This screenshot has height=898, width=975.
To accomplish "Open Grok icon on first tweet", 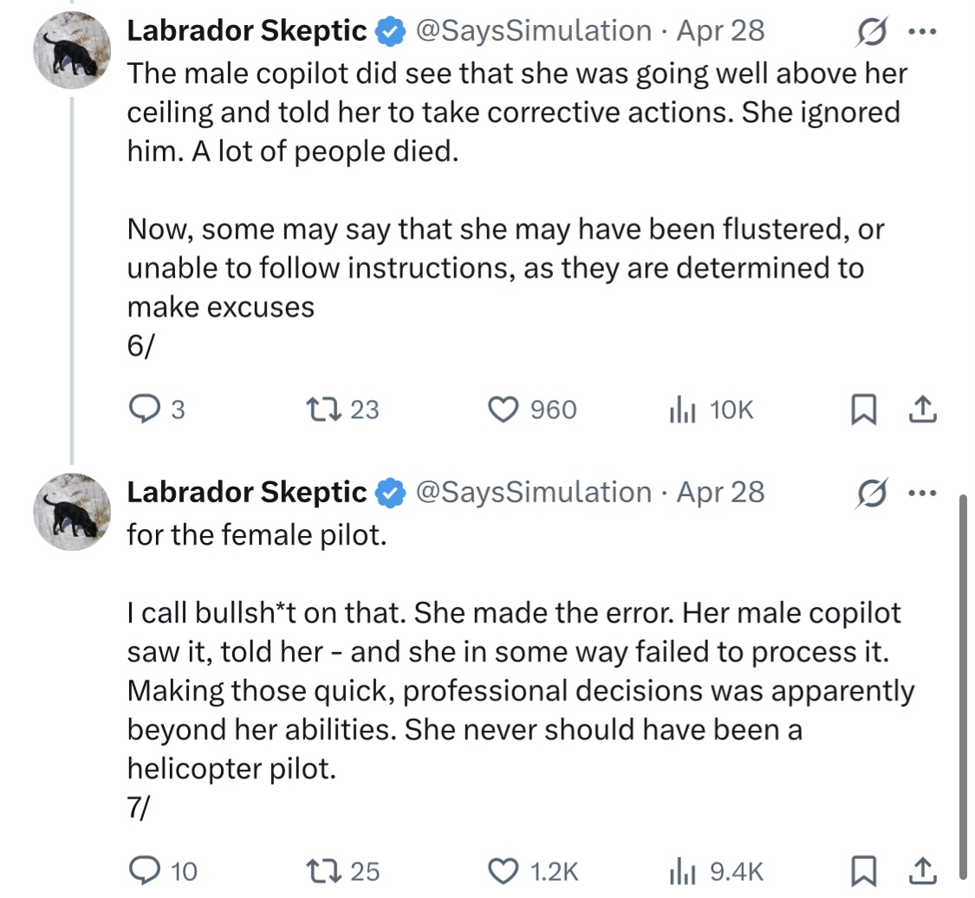I will tap(871, 32).
